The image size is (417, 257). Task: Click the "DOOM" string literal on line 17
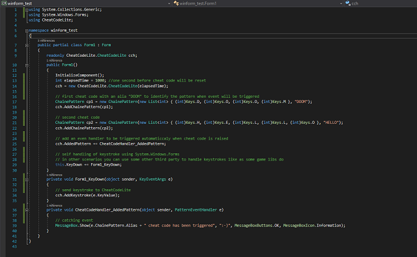pyautogui.click(x=301, y=102)
